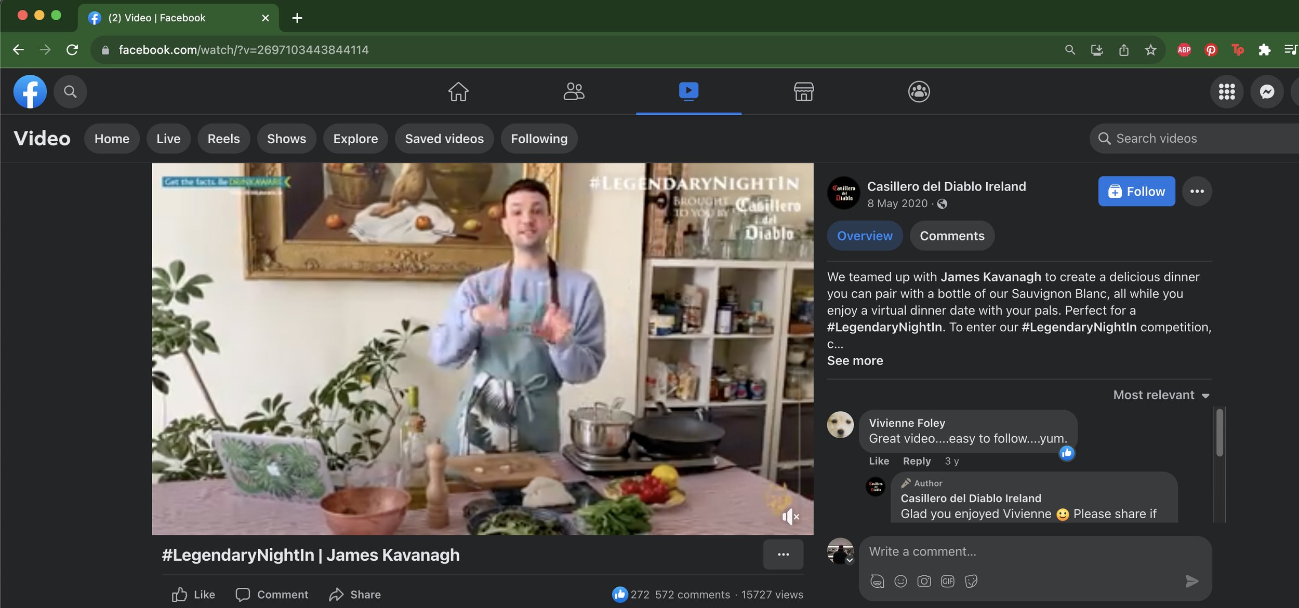Viewport: 1299px width, 608px height.
Task: Open the Following videos category
Action: 539,139
